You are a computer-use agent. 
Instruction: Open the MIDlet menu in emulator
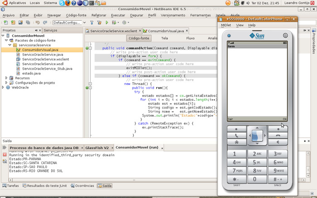coord(226,25)
